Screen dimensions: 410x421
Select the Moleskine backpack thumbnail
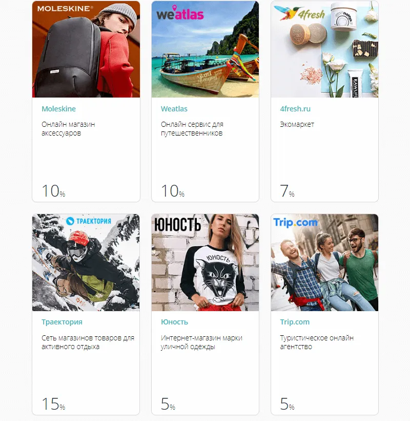tap(86, 49)
